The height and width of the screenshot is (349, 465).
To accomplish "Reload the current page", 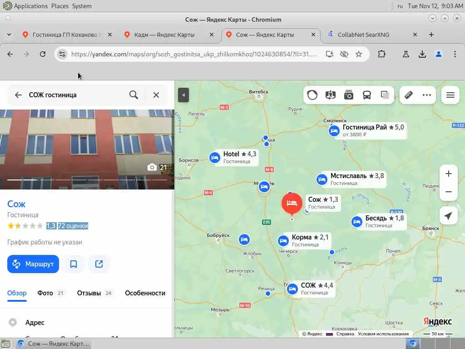I will click(x=43, y=54).
